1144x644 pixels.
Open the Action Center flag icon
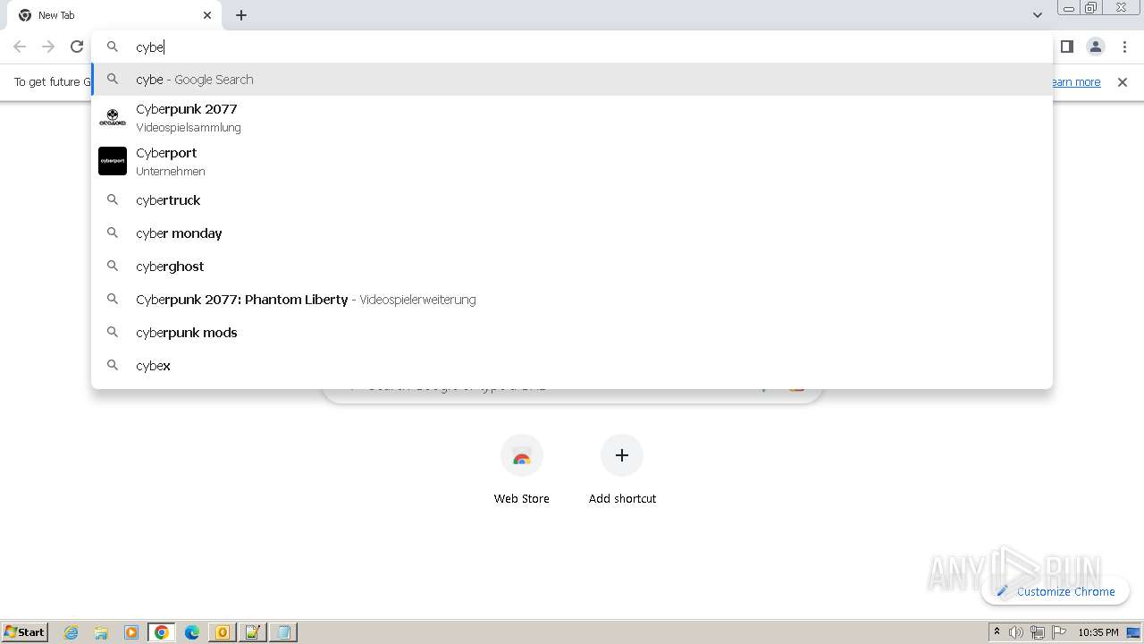1059,632
